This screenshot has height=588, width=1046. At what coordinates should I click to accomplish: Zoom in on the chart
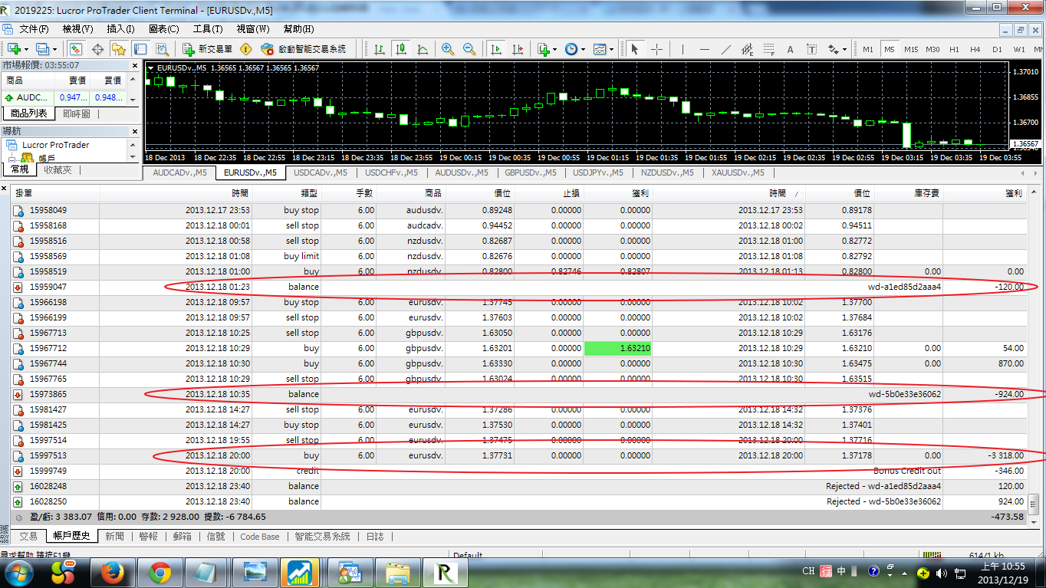coord(448,49)
